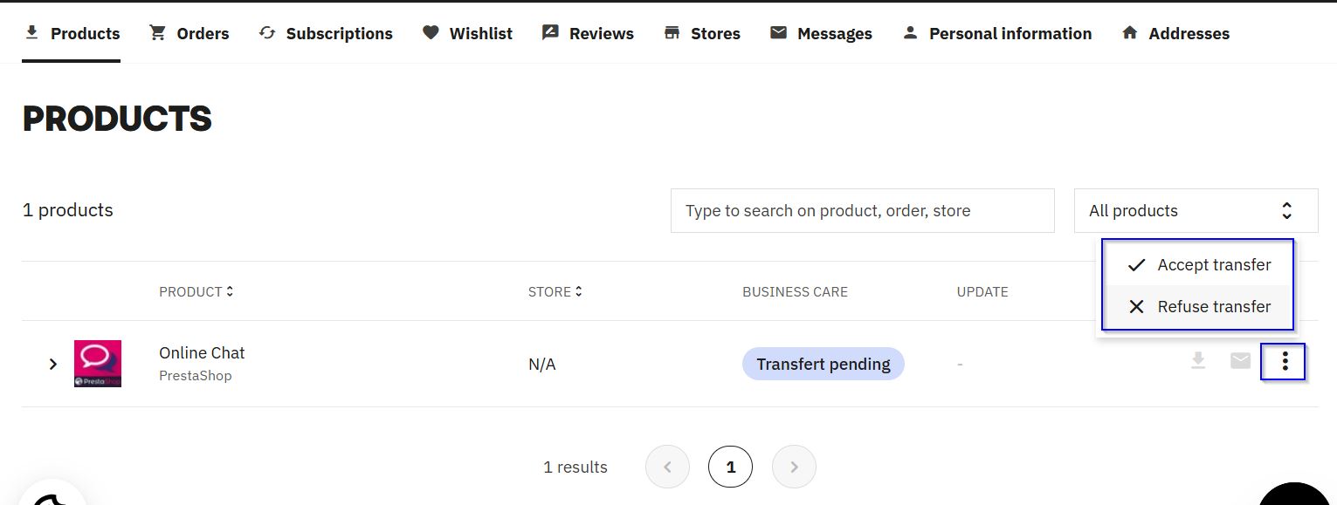Viewport: 1337px width, 505px height.
Task: Sort the list by Product column
Action: [196, 291]
